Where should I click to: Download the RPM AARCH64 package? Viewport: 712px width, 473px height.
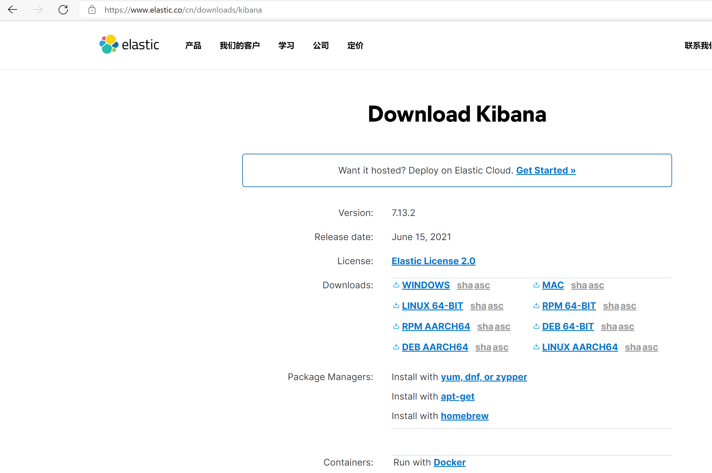click(436, 326)
